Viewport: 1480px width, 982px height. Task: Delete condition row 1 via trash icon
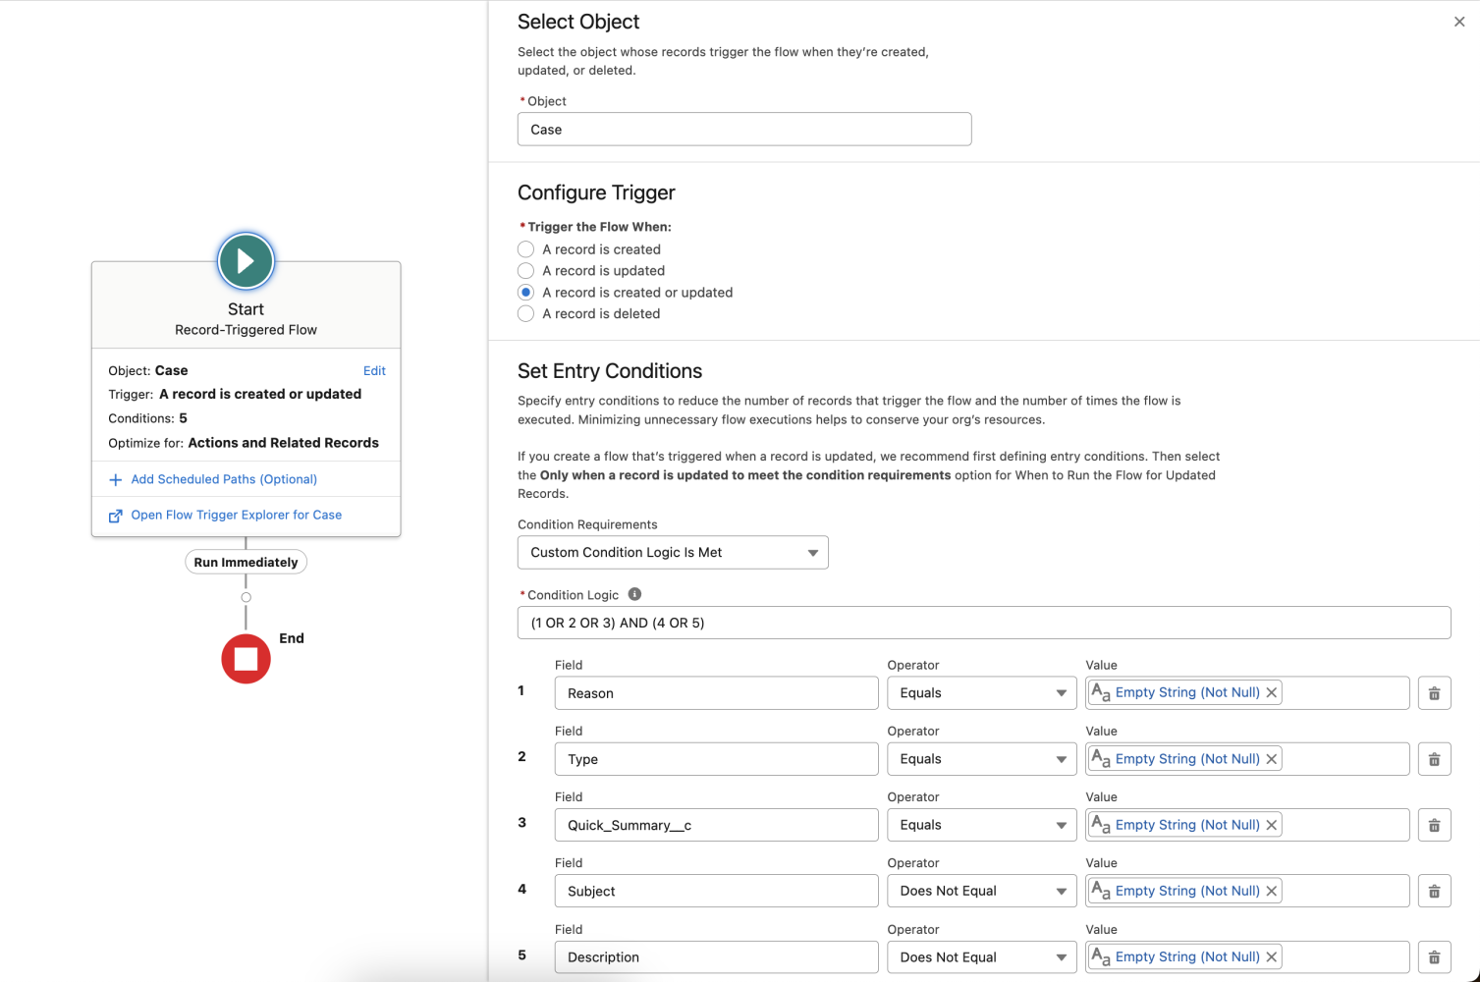(1434, 692)
